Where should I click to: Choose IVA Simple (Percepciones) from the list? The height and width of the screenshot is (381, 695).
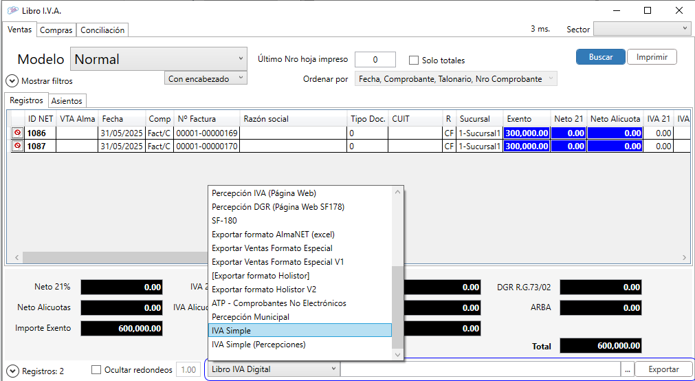(258, 345)
